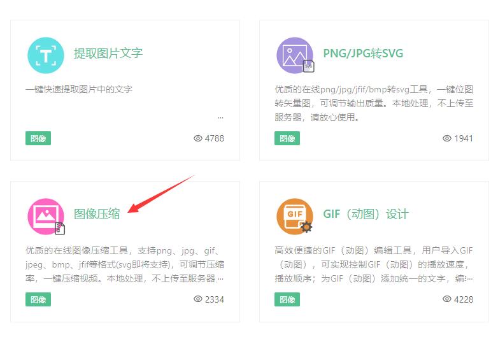Click the view count 1941
The width and height of the screenshot is (498, 337).
[x=464, y=138]
